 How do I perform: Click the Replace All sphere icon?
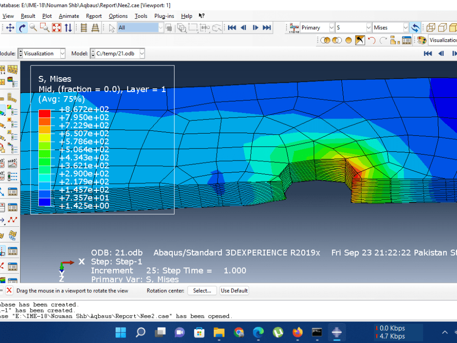point(348,40)
